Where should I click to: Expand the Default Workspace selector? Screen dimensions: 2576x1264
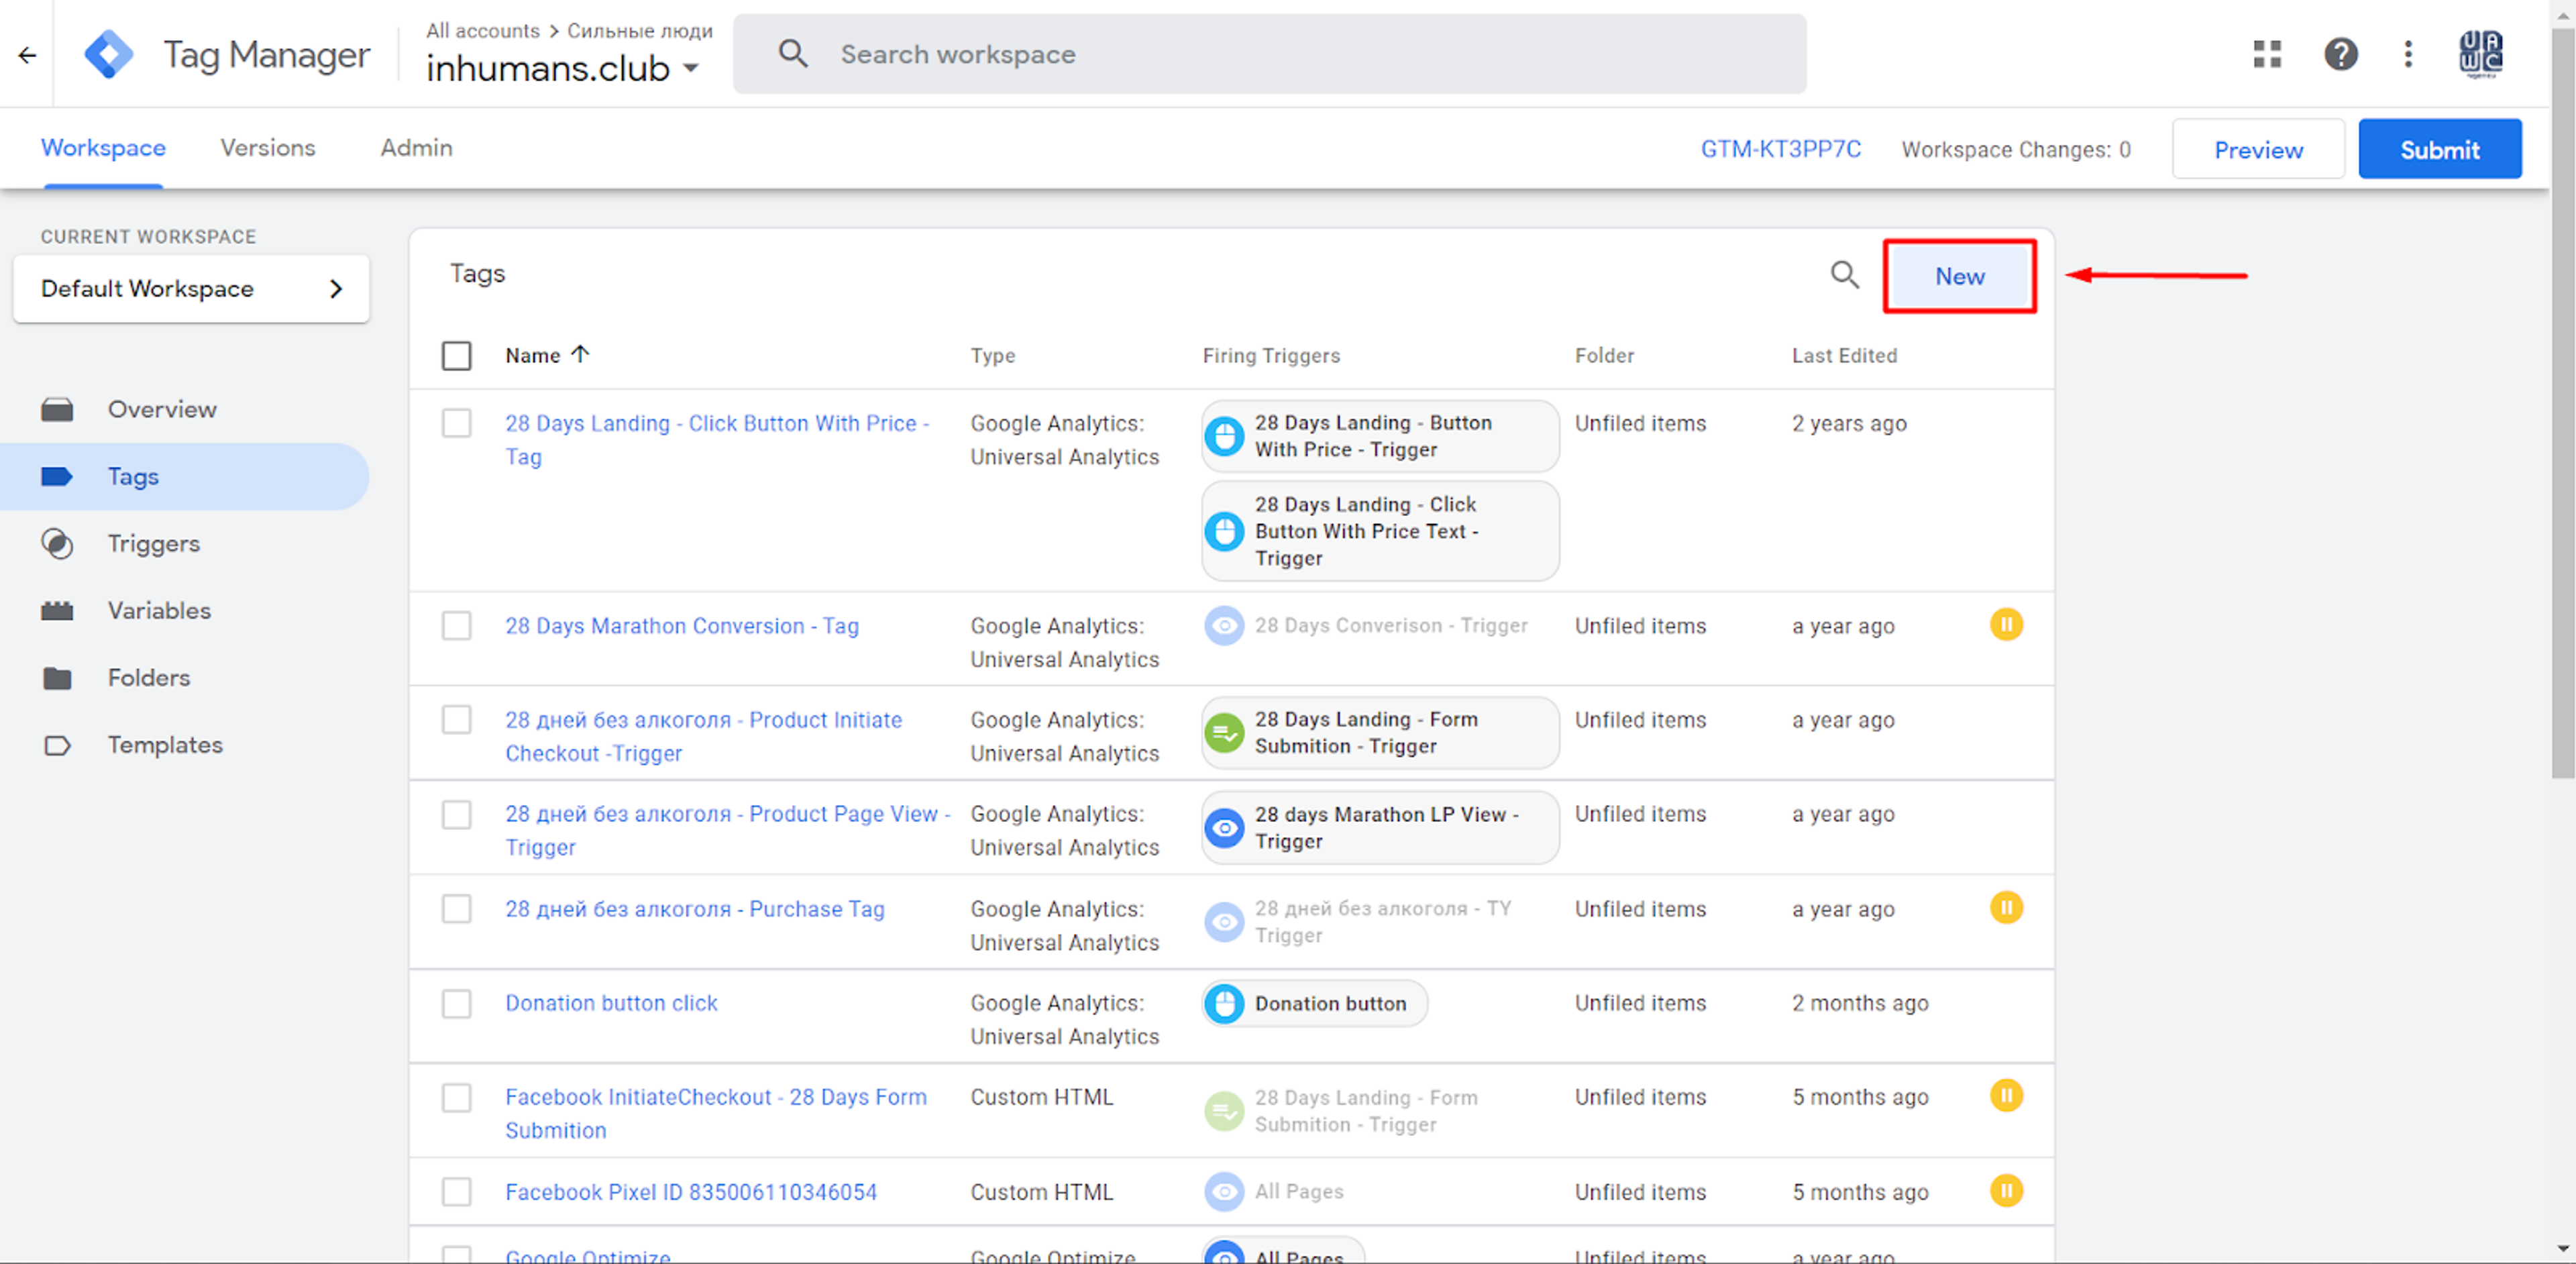[x=191, y=289]
